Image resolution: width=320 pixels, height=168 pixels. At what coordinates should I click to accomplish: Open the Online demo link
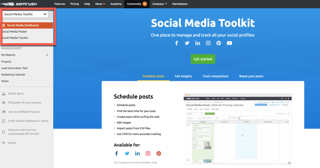click(x=16, y=94)
